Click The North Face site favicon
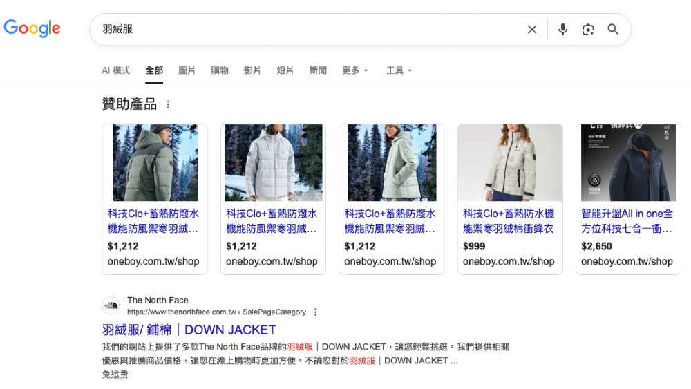 (111, 305)
